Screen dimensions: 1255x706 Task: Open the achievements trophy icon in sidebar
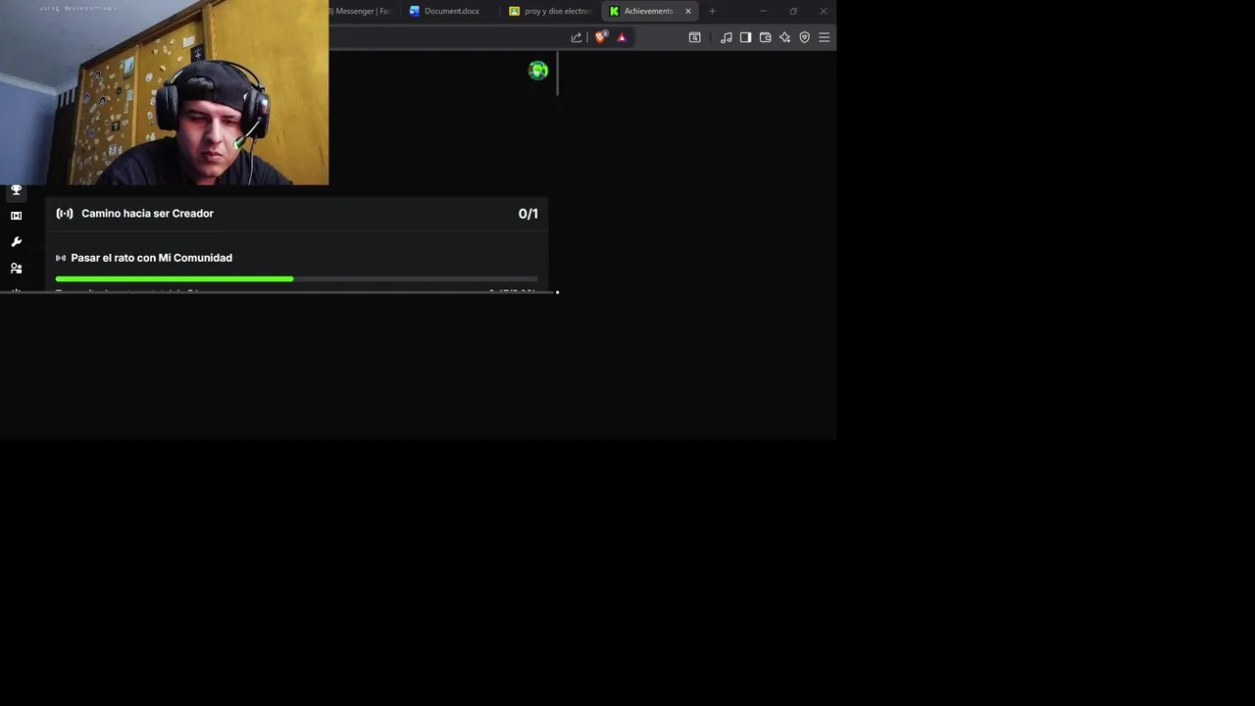[16, 190]
